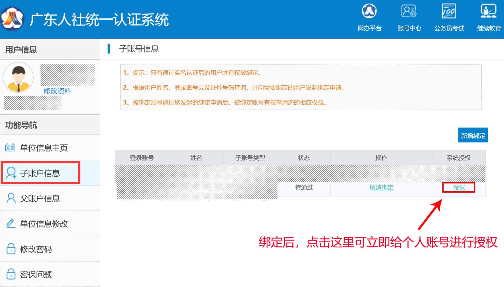Click the 密保问题 lock icon
The height and width of the screenshot is (287, 504).
(x=11, y=274)
